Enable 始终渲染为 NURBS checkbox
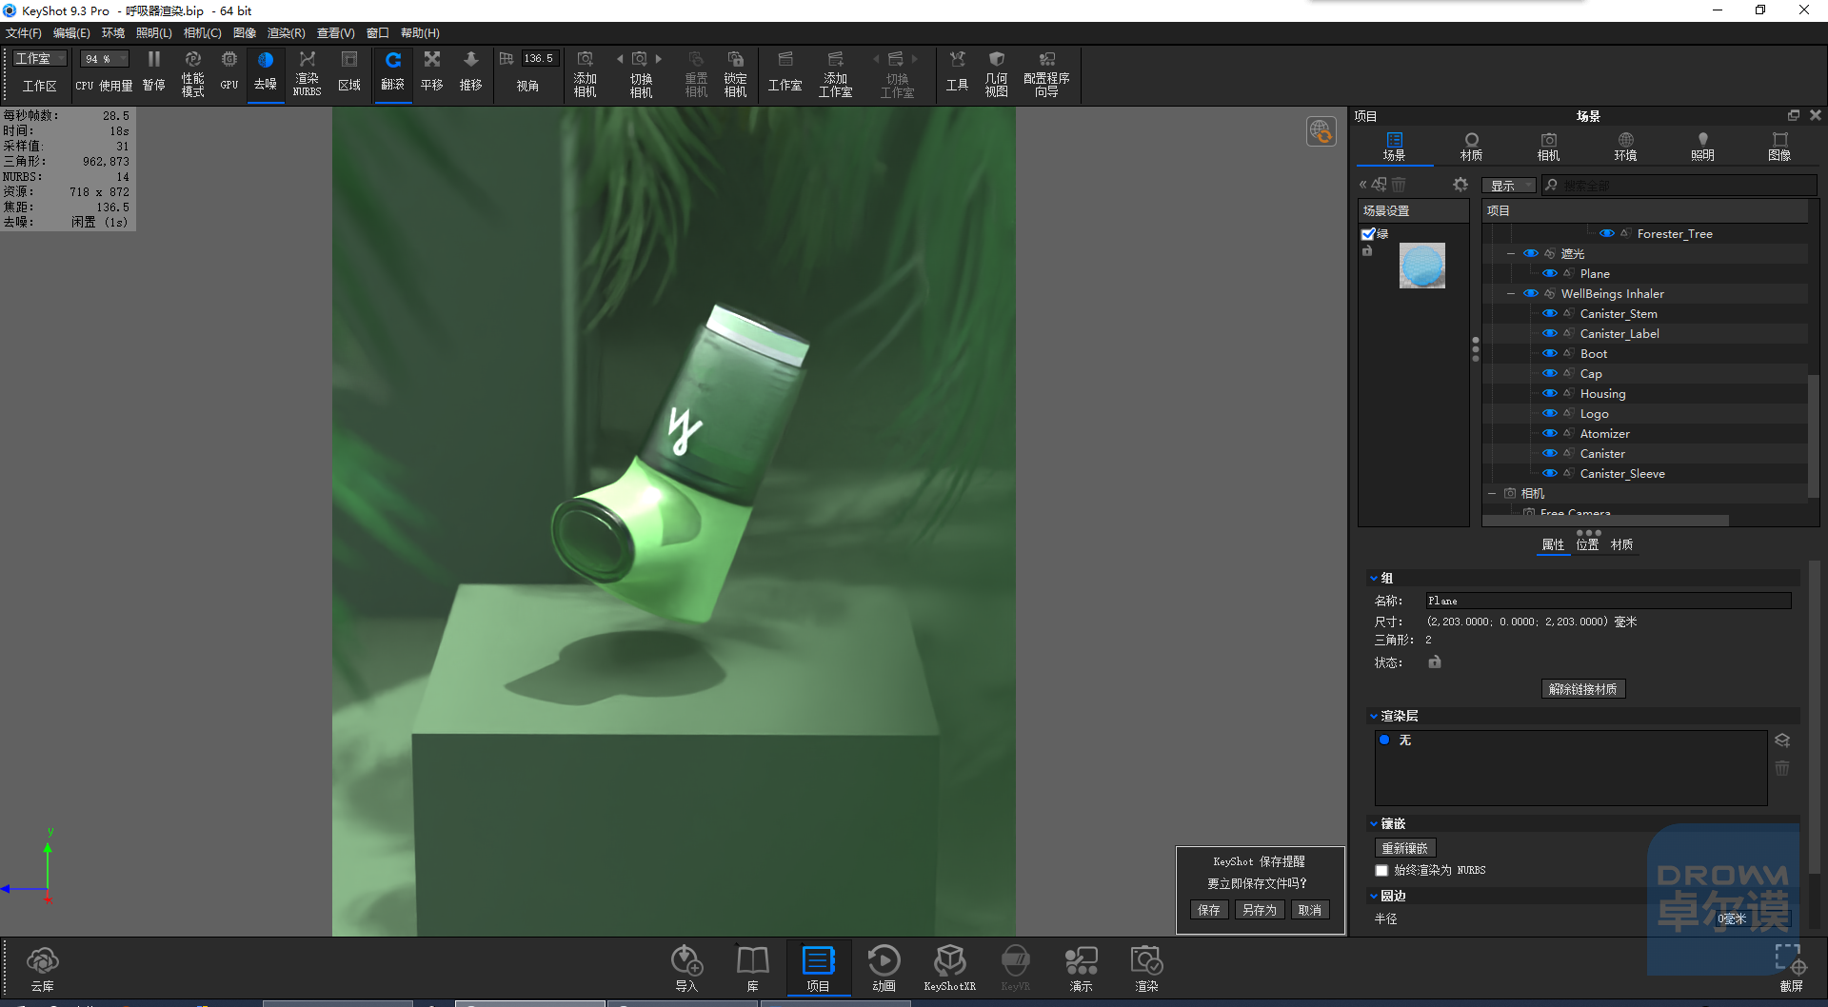Image resolution: width=1828 pixels, height=1007 pixels. pyautogui.click(x=1381, y=870)
